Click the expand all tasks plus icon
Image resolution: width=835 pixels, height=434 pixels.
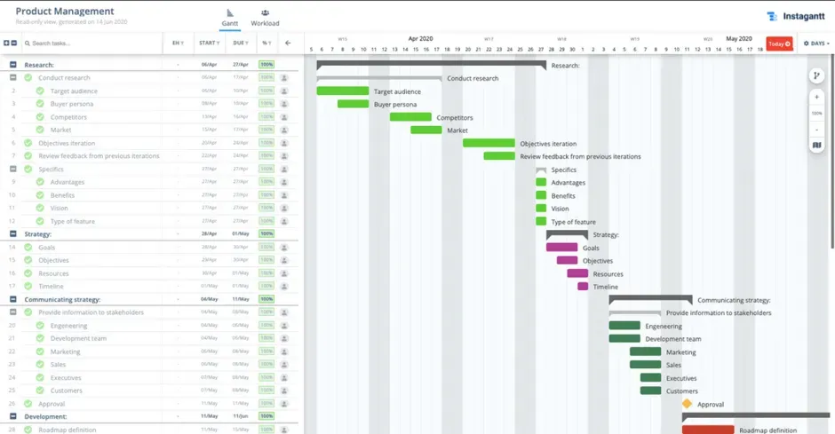(x=6, y=43)
